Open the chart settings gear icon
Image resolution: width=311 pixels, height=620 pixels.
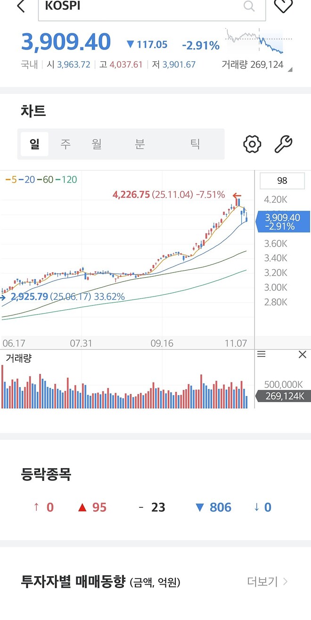coord(252,144)
